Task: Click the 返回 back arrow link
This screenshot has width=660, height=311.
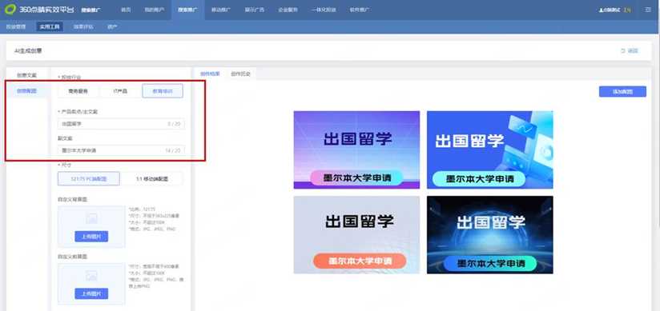Action: coord(630,51)
